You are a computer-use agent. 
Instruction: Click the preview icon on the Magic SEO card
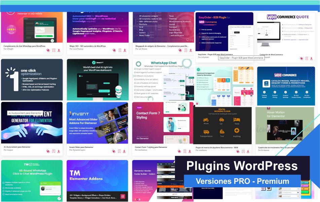tap(114, 50)
